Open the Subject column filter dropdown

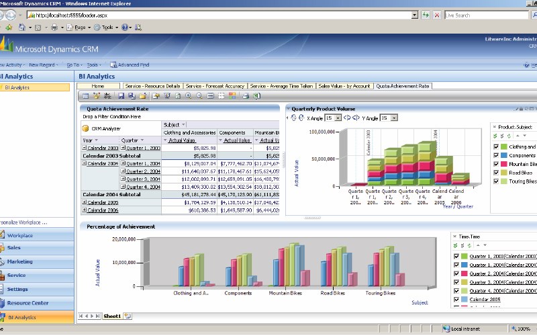[x=183, y=124]
